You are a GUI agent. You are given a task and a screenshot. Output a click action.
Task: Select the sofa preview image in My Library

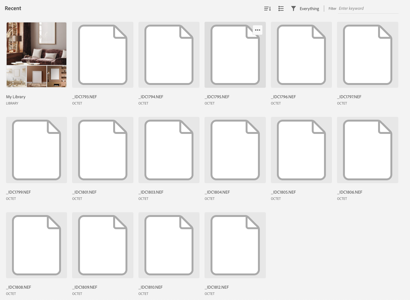click(x=36, y=44)
